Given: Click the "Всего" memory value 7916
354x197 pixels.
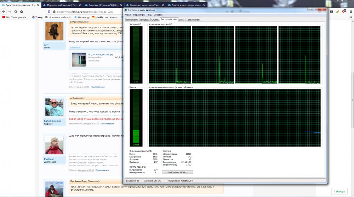Looking at the screenshot, I should (x=155, y=154).
